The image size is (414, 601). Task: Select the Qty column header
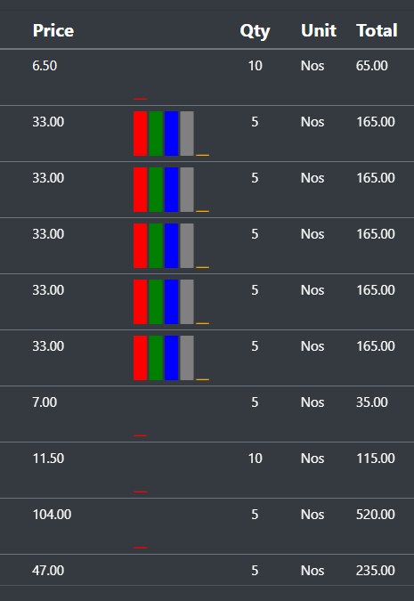click(255, 31)
